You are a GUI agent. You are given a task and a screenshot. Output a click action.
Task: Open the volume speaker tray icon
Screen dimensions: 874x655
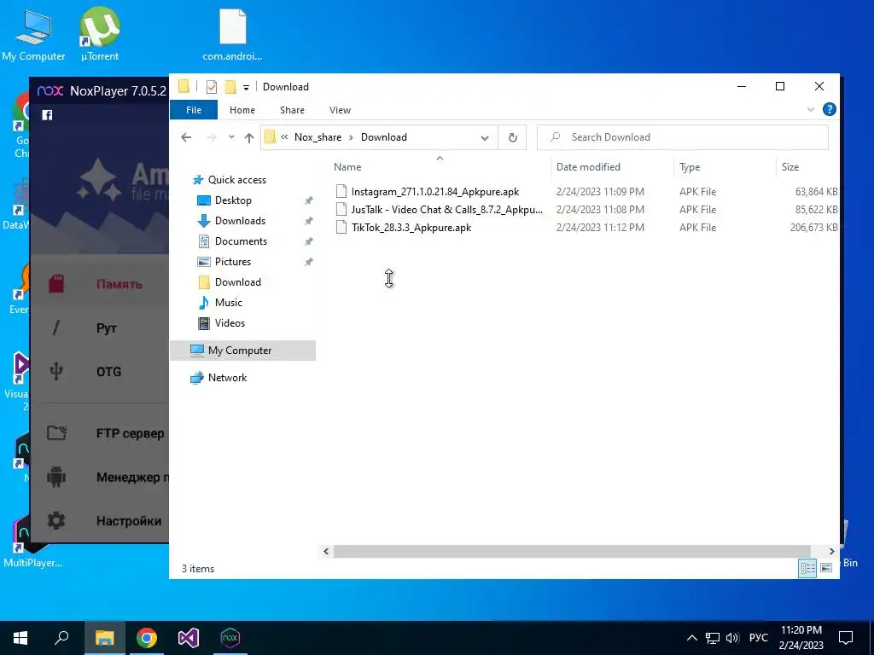coord(732,638)
